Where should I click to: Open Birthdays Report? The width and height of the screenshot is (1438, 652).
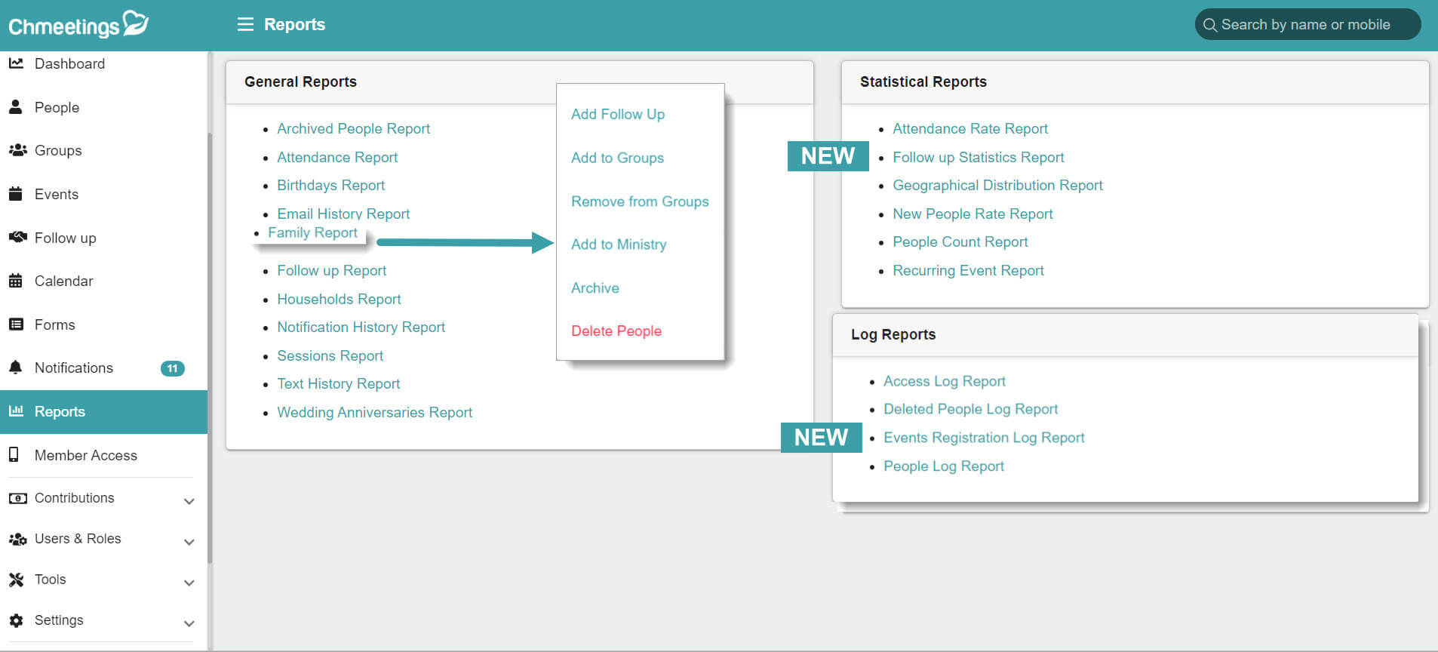[x=330, y=185]
